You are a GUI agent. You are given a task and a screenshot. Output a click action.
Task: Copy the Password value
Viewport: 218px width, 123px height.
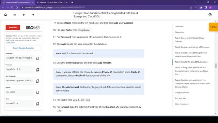click(x=37, y=70)
